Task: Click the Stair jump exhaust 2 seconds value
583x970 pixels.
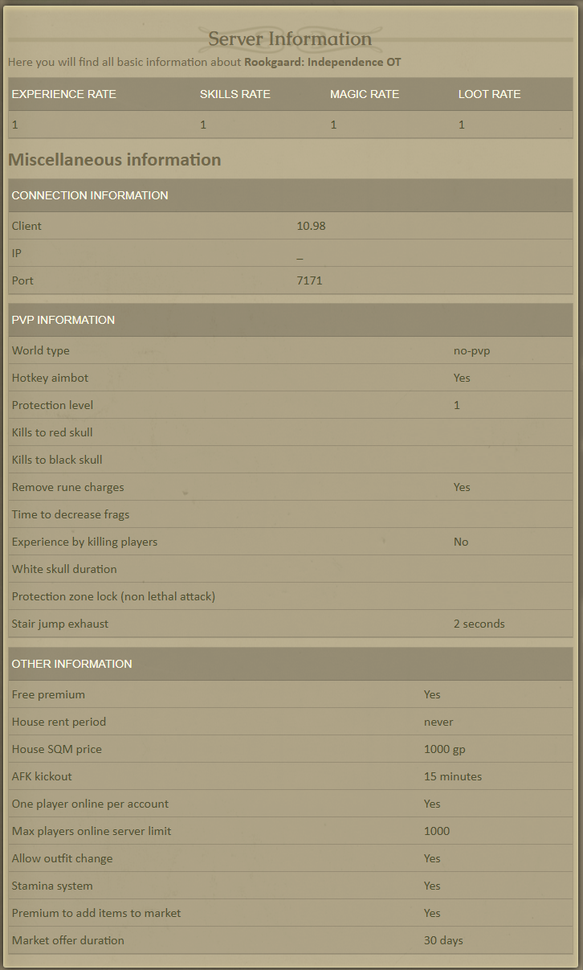Action: [x=479, y=624]
